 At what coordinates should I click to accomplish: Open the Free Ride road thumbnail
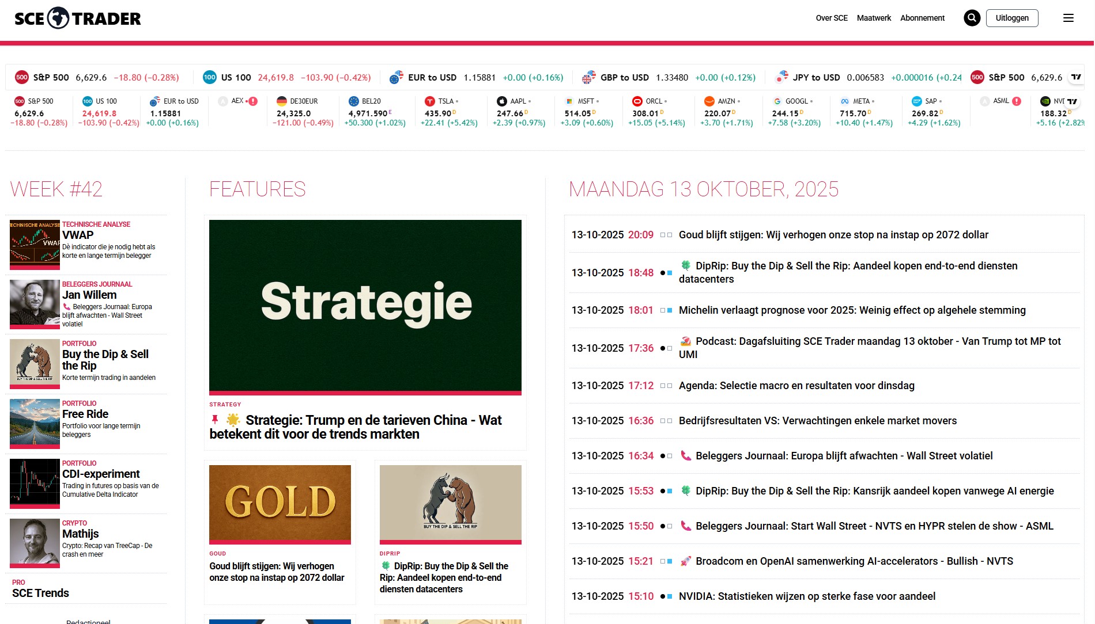[x=35, y=424]
